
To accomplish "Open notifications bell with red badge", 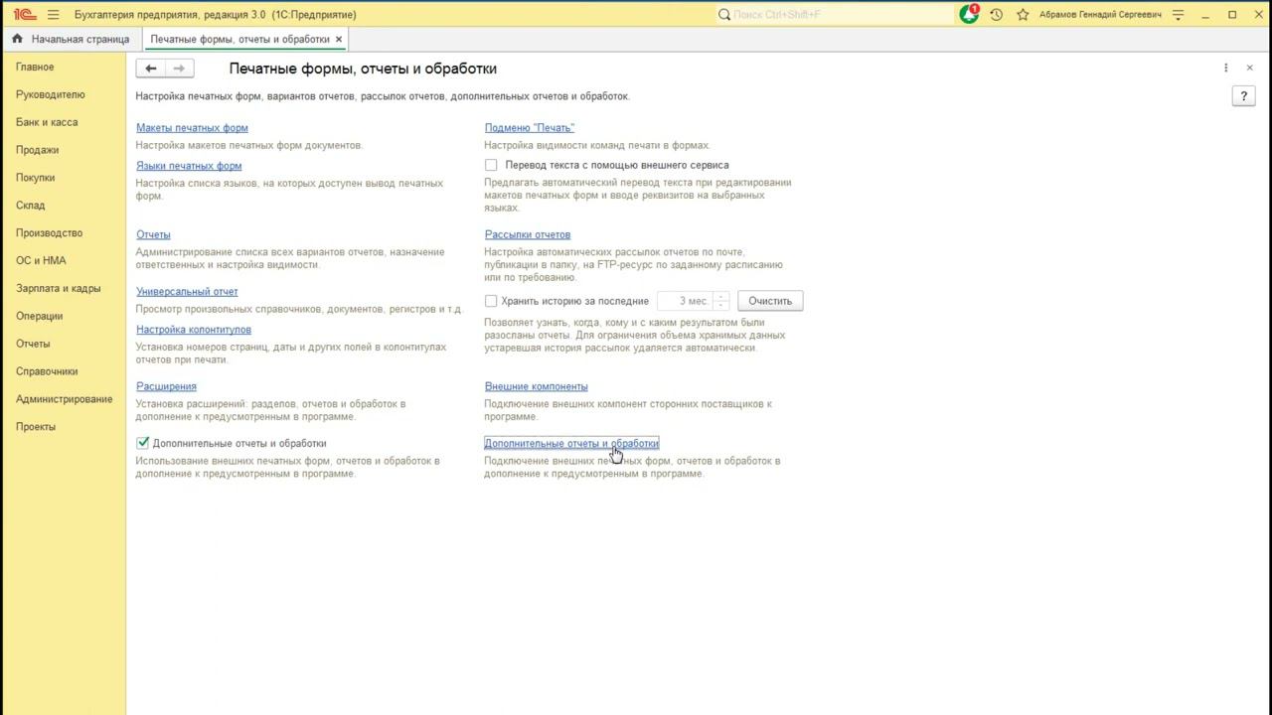I will (969, 14).
